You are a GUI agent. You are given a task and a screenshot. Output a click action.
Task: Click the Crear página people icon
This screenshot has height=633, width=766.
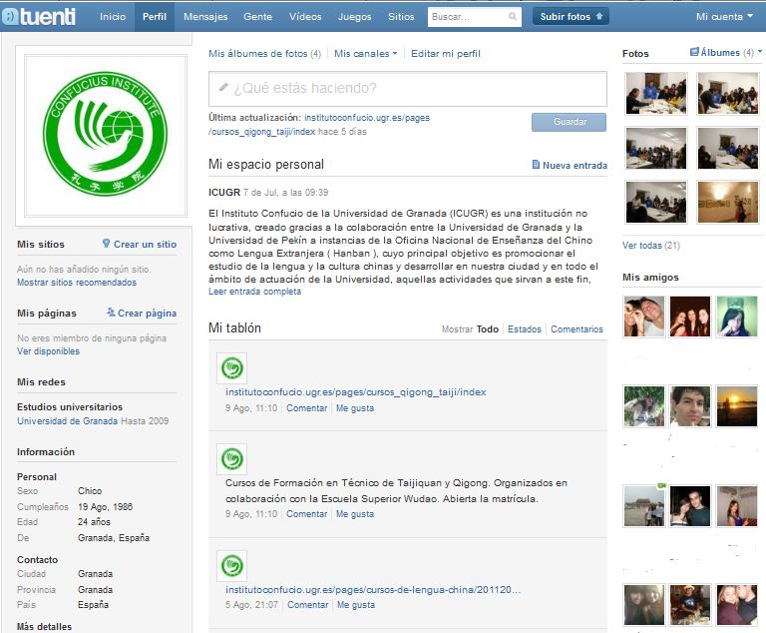pyautogui.click(x=111, y=313)
